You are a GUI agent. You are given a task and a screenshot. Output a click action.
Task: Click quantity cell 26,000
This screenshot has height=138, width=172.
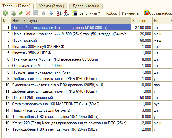(x=142, y=34)
